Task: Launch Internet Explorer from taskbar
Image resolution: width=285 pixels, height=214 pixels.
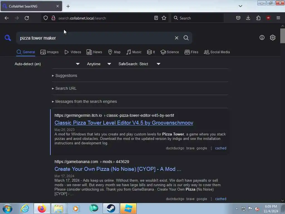Action: pos(25,208)
